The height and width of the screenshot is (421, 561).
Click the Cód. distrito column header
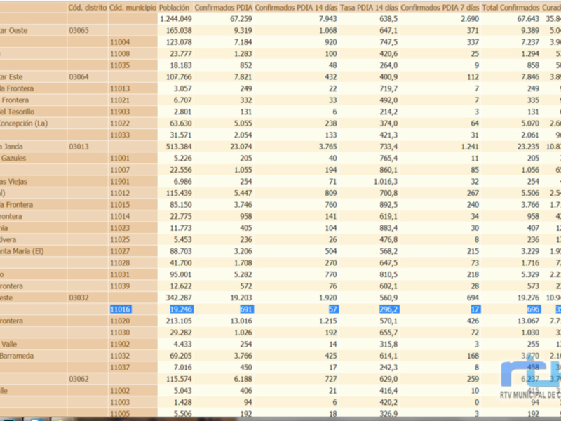click(88, 7)
